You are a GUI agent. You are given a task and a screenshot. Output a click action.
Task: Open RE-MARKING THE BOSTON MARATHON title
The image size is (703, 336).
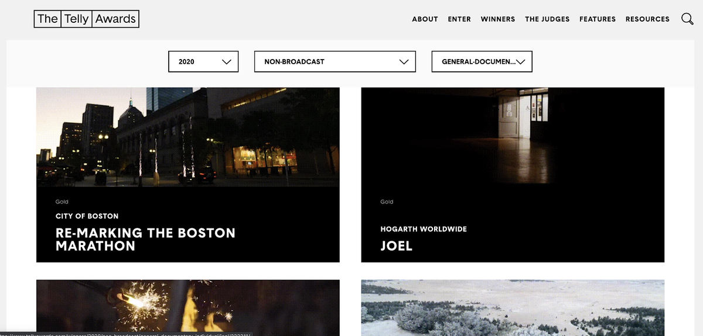pyautogui.click(x=145, y=240)
